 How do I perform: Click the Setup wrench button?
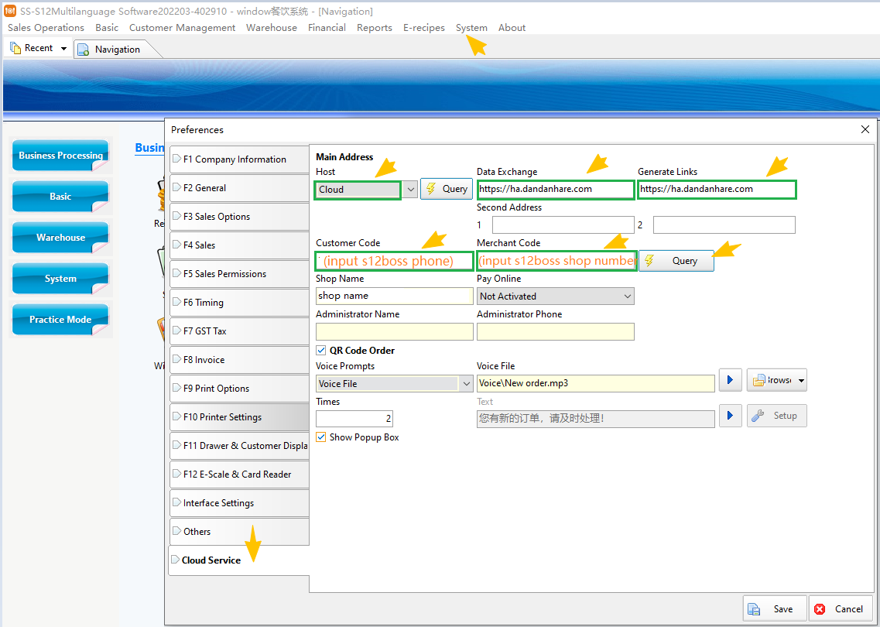point(776,416)
